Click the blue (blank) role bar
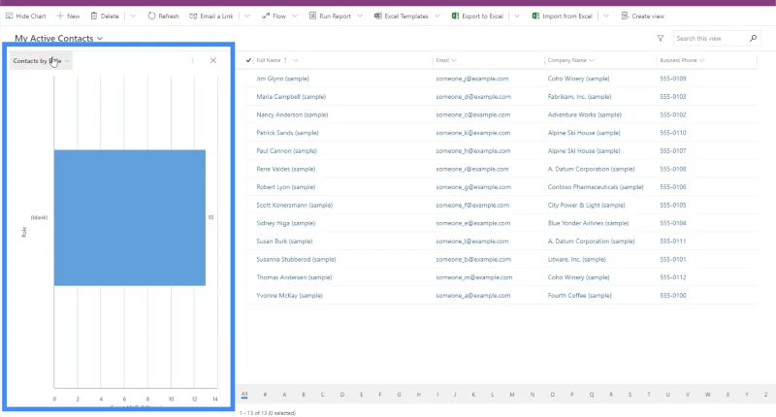Screen dimensions: 776x417 pos(130,217)
